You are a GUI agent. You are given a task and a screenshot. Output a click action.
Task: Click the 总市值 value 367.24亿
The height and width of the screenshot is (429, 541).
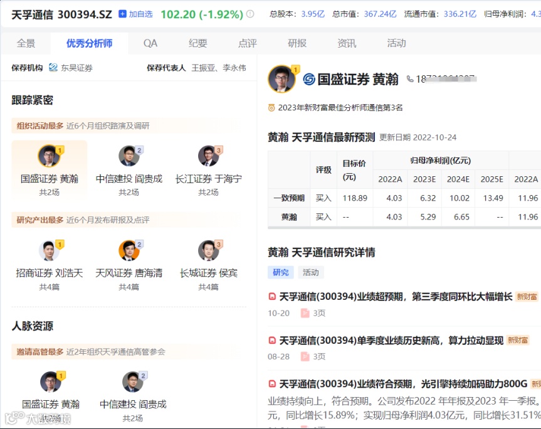[x=381, y=14]
